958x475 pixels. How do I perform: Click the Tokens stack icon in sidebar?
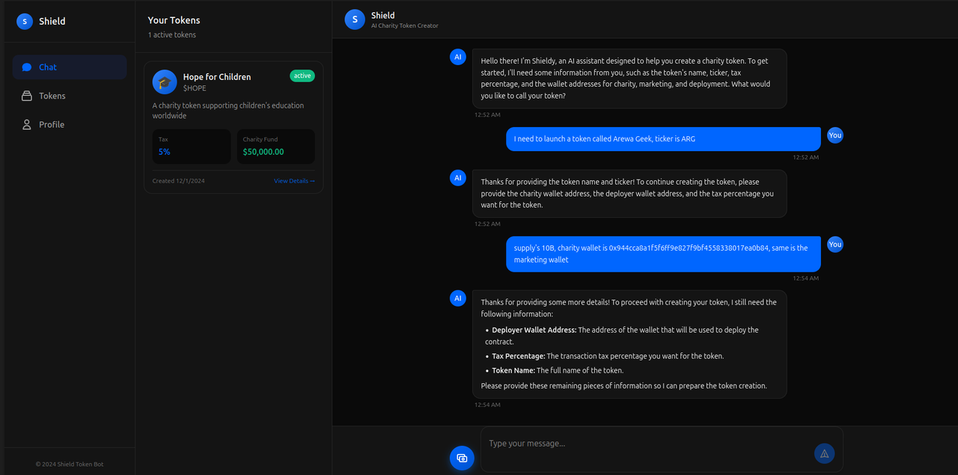[x=27, y=96]
